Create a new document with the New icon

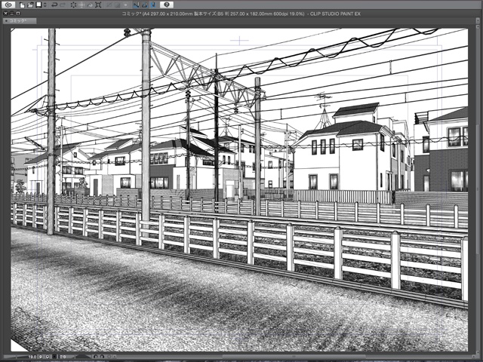coord(22,5)
